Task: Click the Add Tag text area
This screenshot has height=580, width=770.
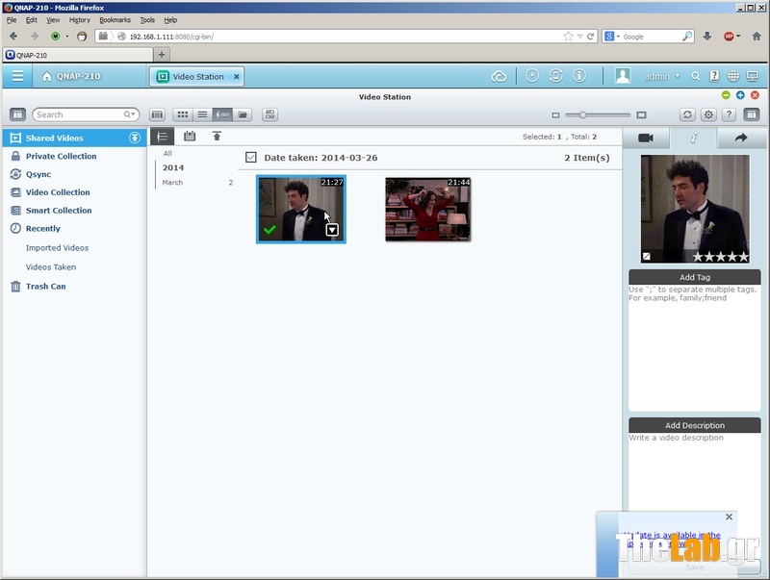Action: (x=694, y=347)
